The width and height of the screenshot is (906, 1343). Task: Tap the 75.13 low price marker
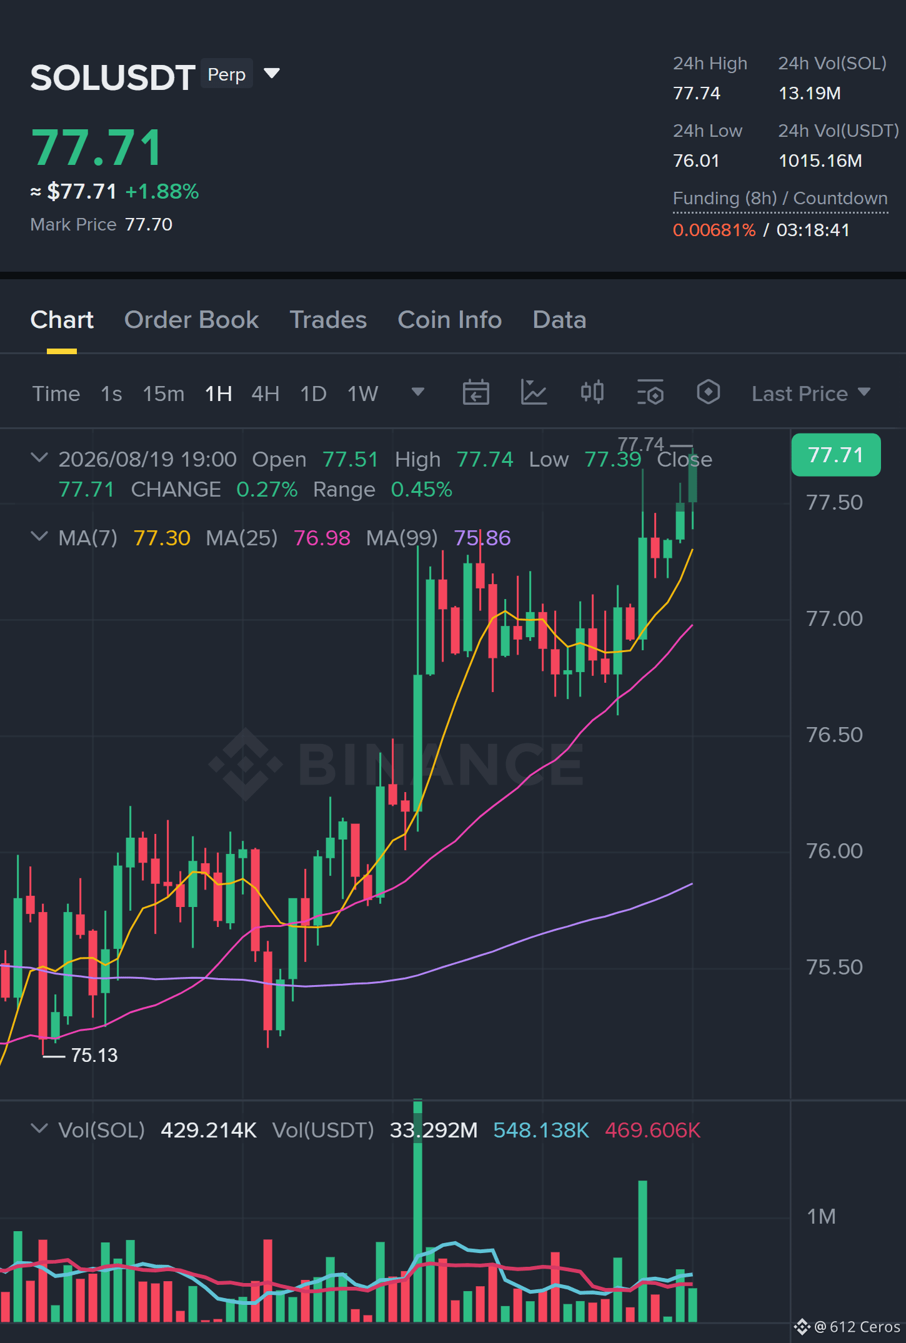point(94,1055)
